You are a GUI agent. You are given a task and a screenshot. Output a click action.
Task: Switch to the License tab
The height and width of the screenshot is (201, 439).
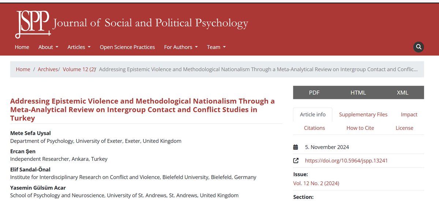405,128
